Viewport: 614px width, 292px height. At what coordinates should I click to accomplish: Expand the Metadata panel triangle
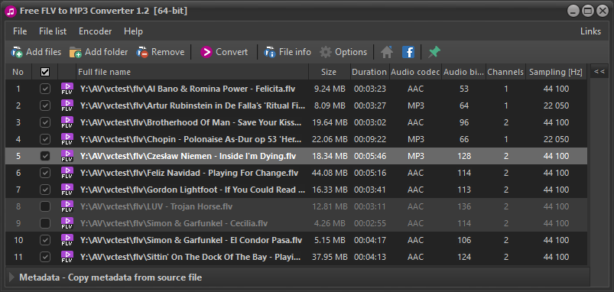[12, 277]
